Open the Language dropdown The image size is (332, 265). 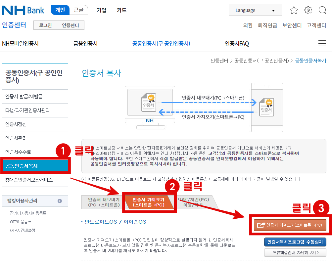255,10
